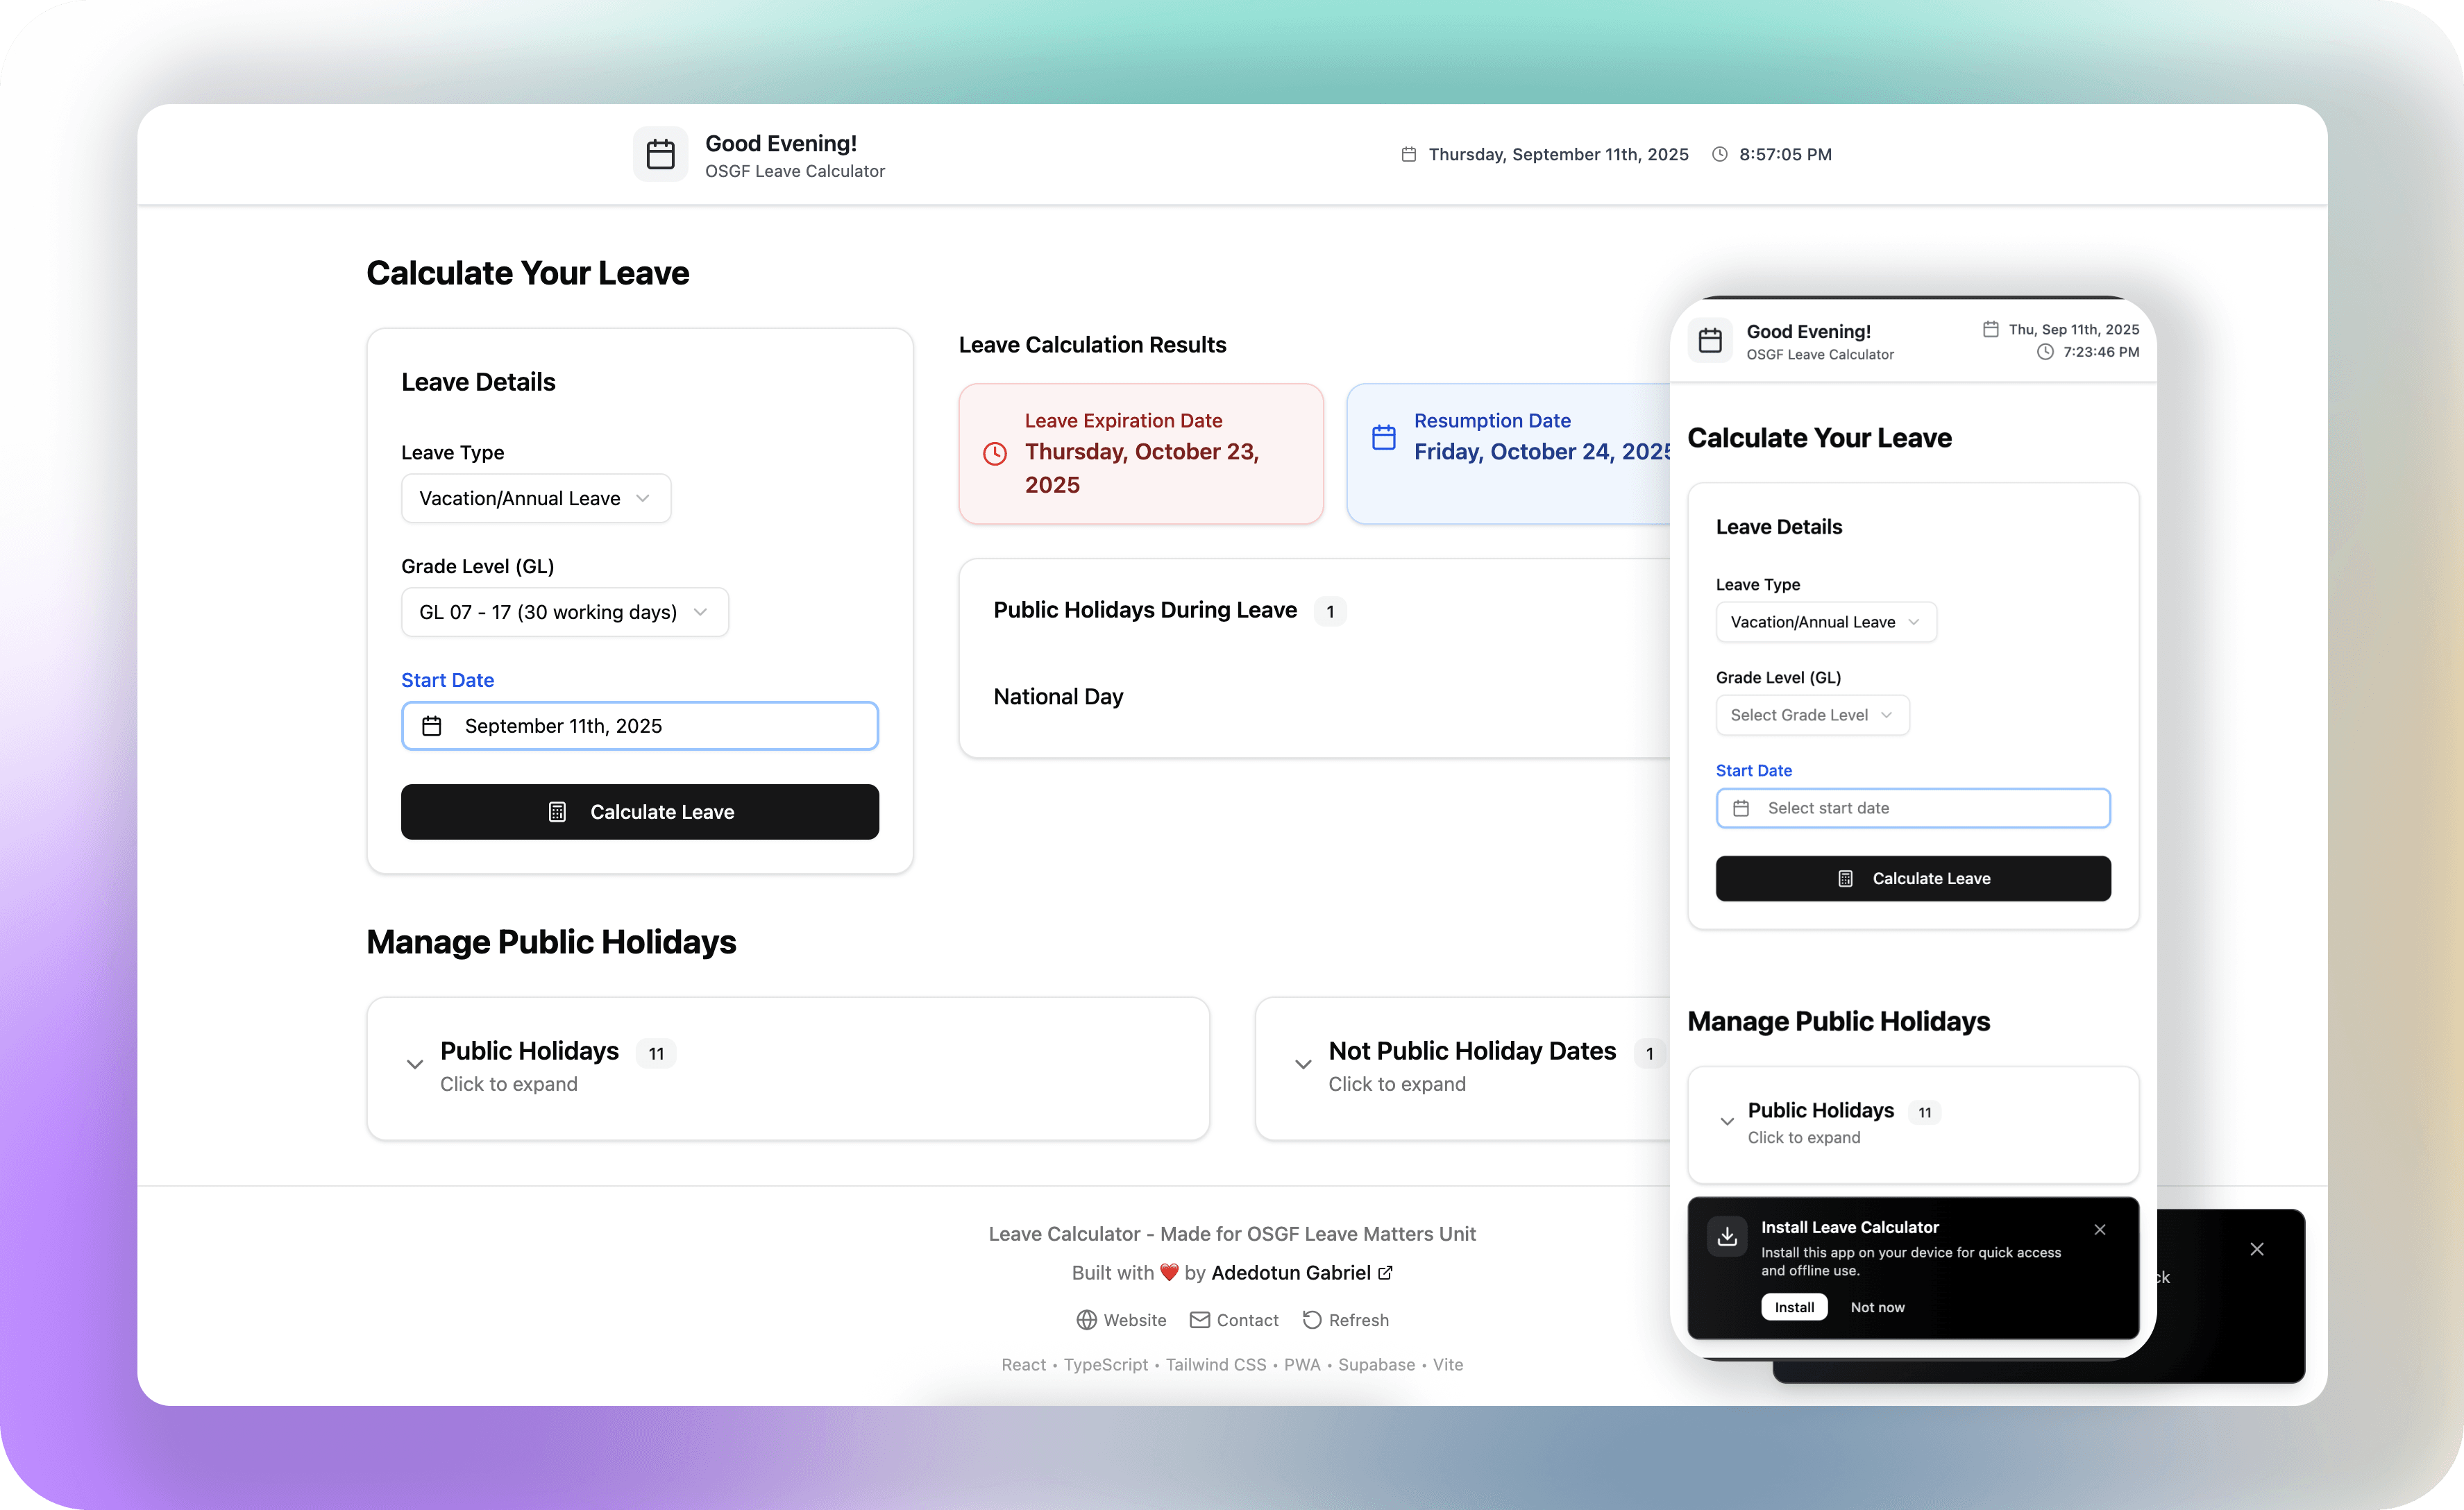
Task: Click the blue calendar icon in the Resumption Date card
Action: click(x=1383, y=437)
